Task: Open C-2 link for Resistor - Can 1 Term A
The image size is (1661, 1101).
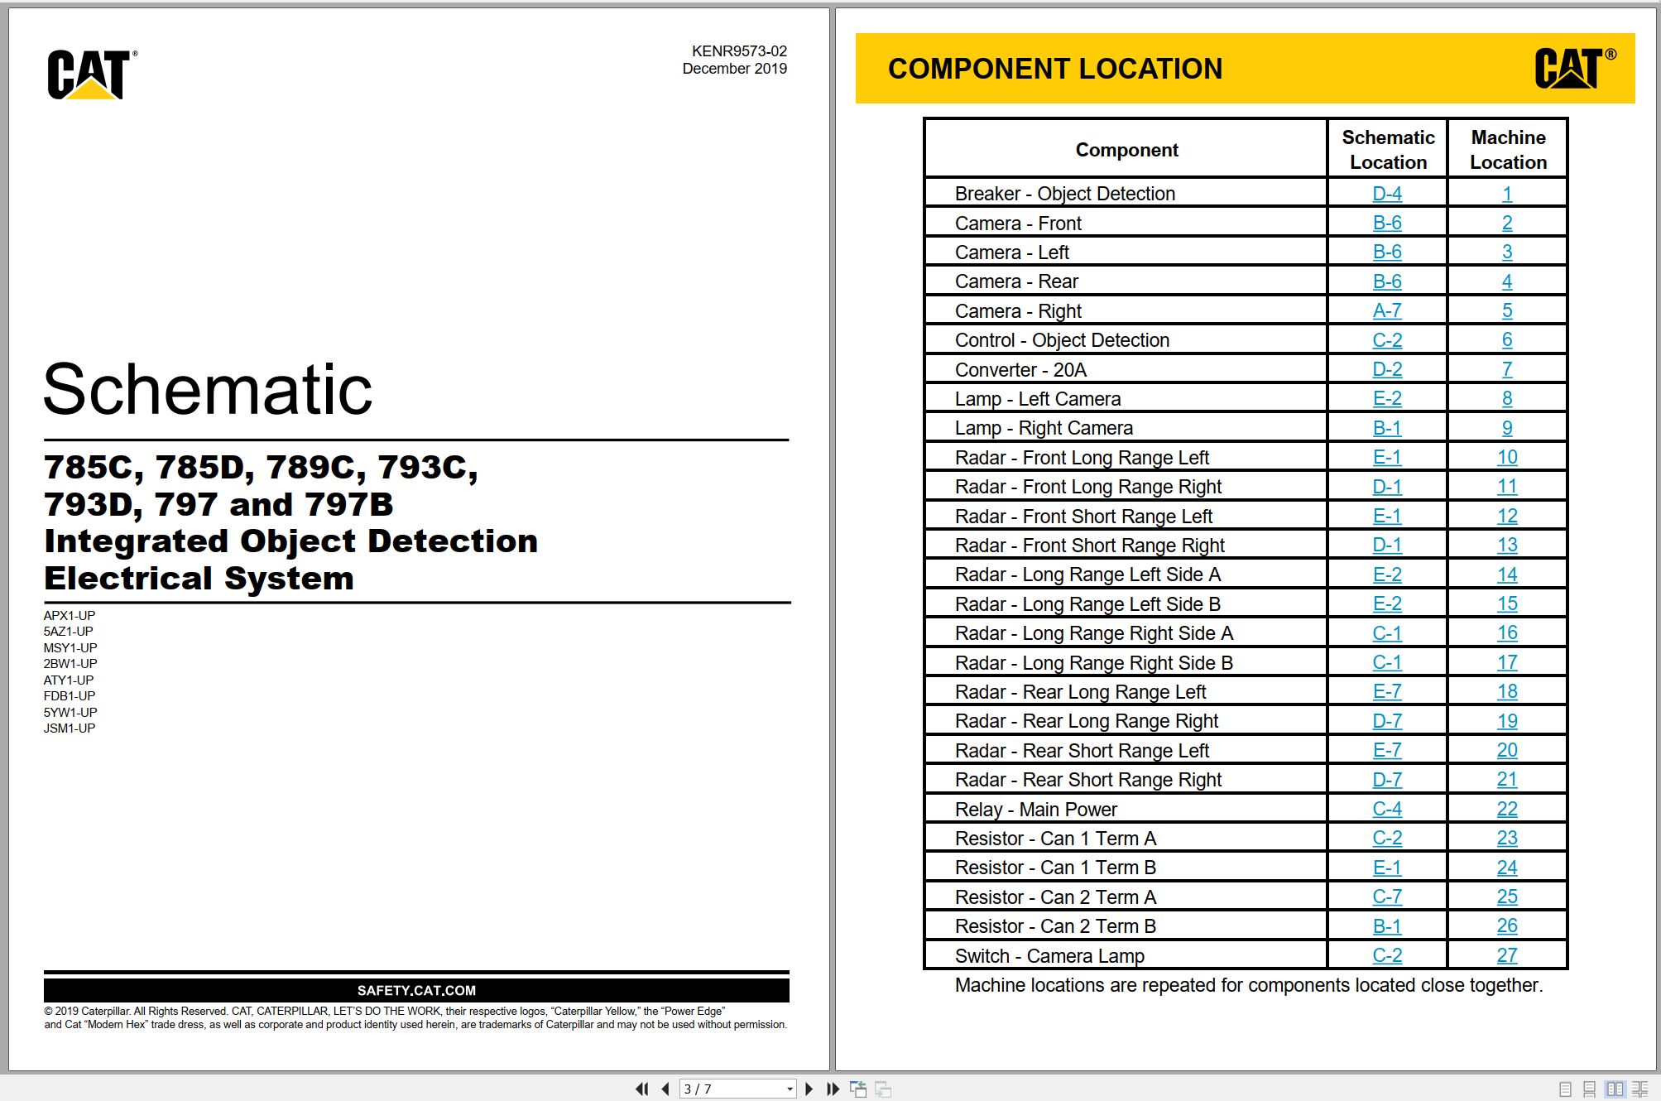Action: [1387, 838]
